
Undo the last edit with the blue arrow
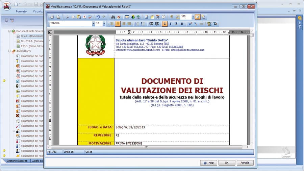(x=98, y=17)
